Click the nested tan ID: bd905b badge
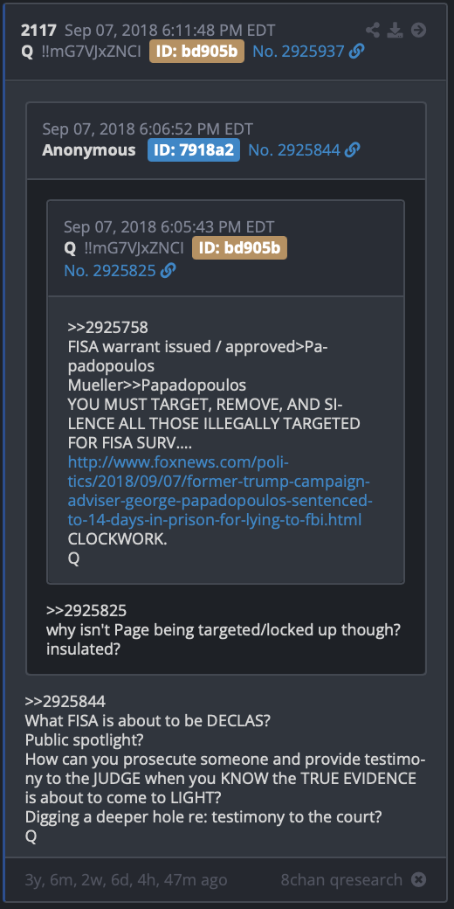The width and height of the screenshot is (454, 909). 240,248
